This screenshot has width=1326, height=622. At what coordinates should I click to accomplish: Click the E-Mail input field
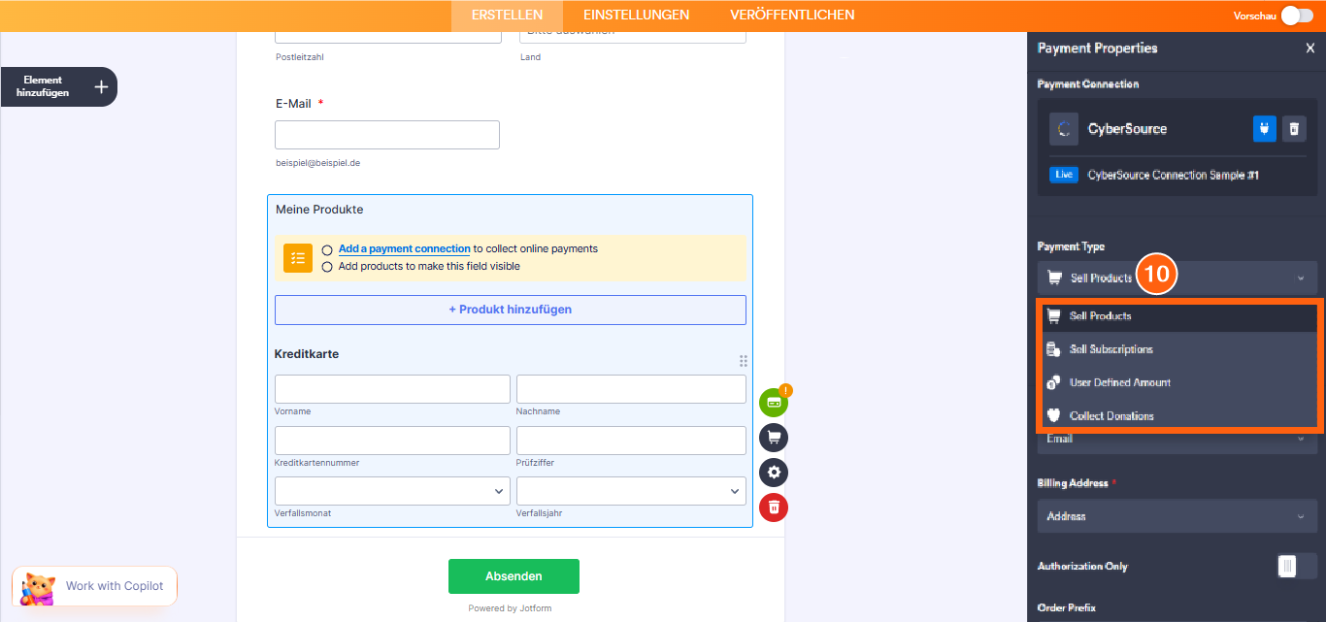pyautogui.click(x=386, y=134)
